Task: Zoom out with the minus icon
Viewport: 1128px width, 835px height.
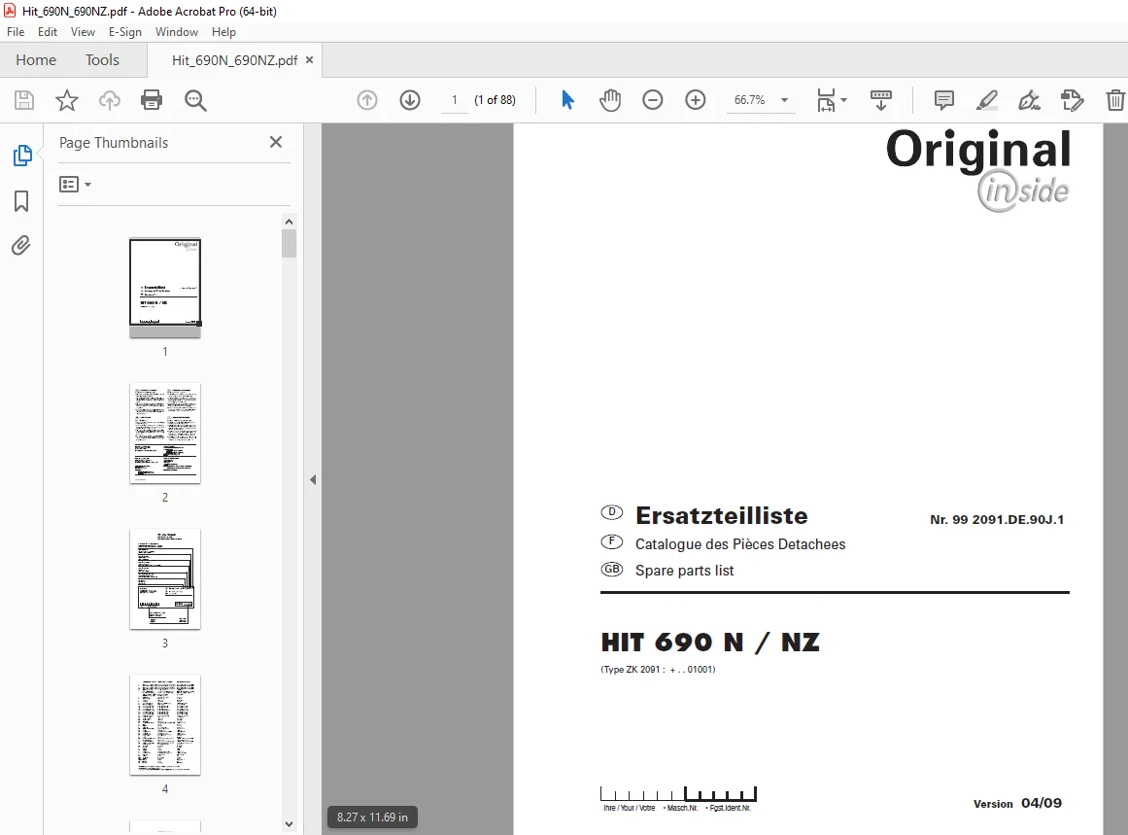Action: click(x=653, y=100)
